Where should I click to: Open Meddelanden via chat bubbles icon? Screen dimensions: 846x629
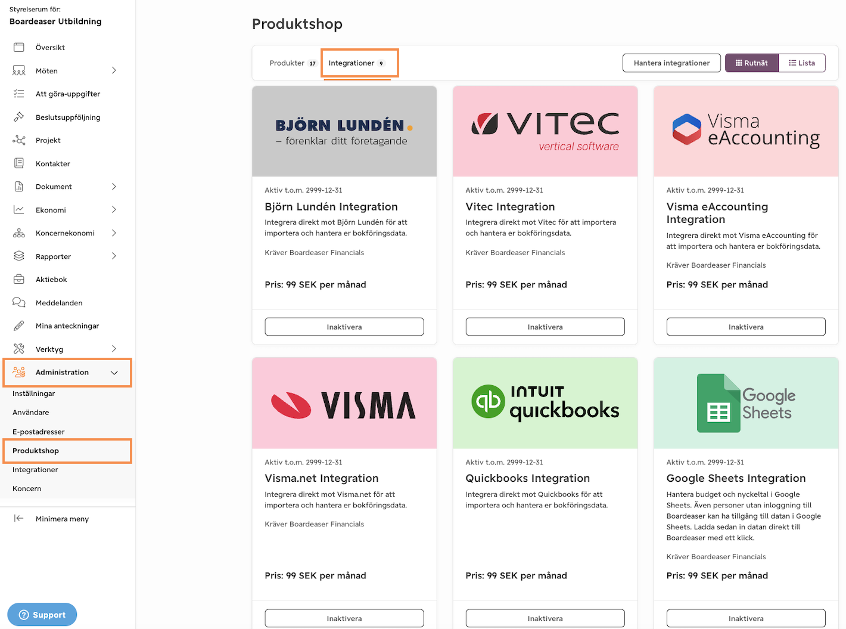pos(19,302)
